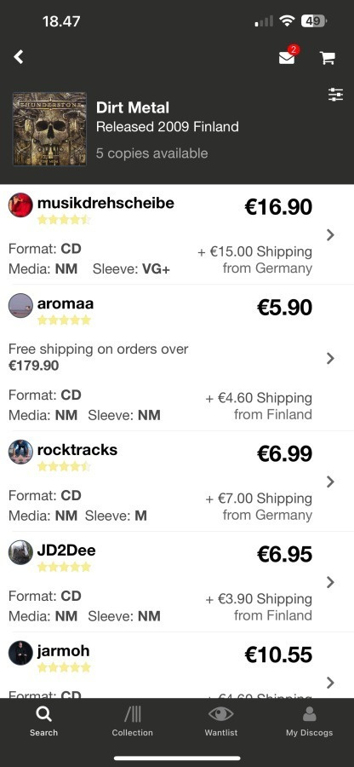Open the shopping cart icon
The image size is (354, 767).
328,58
